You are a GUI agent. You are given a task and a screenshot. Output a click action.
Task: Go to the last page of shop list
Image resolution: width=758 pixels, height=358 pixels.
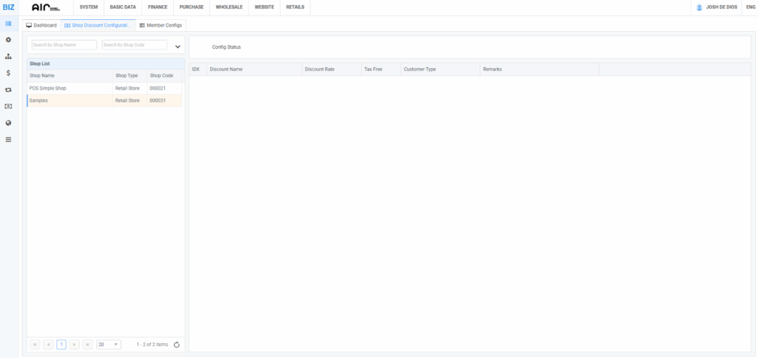[x=87, y=345]
